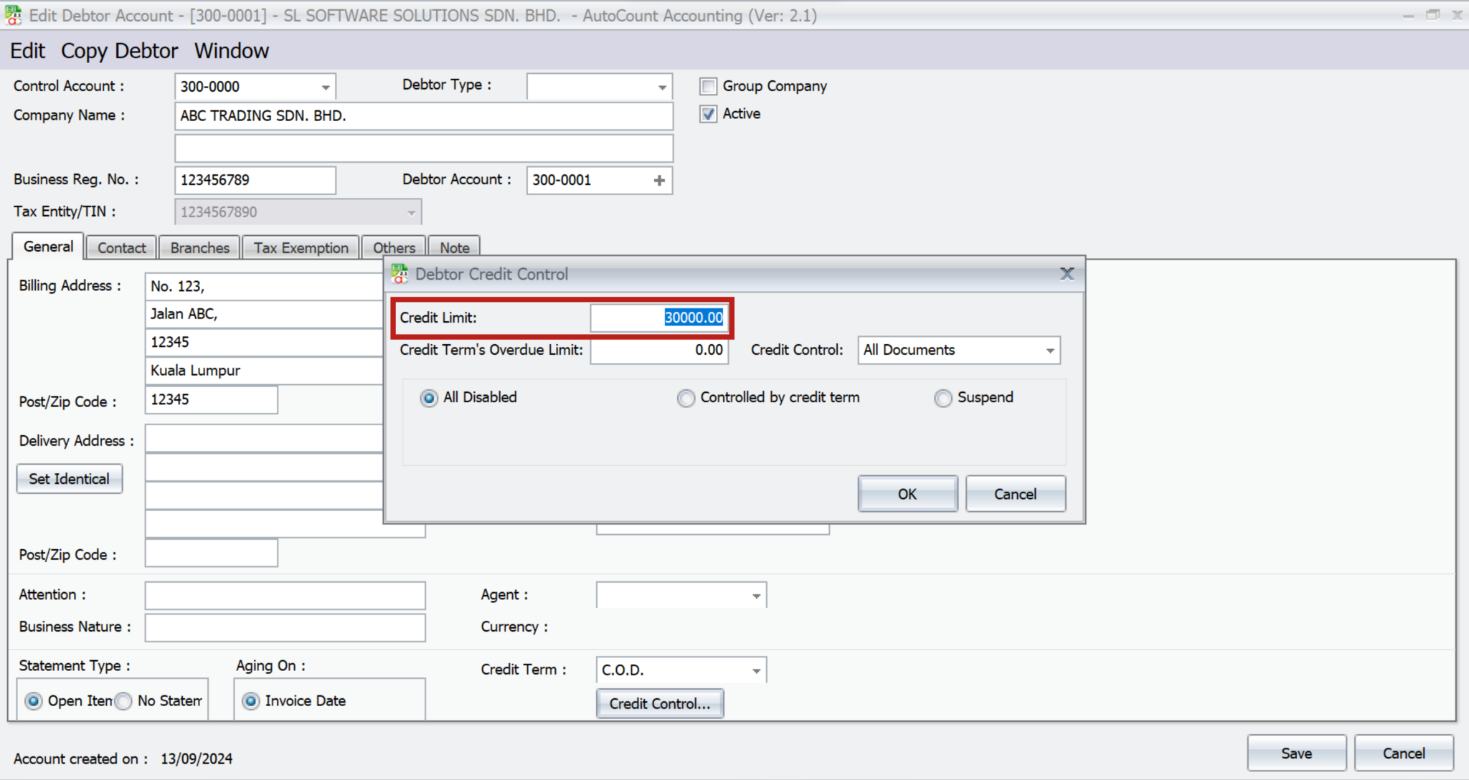Click the Business Nature input field
Screen dimensions: 1469x780
(x=285, y=628)
